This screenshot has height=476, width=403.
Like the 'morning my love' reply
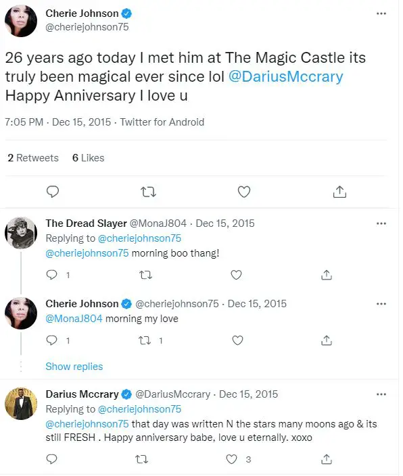coord(237,340)
